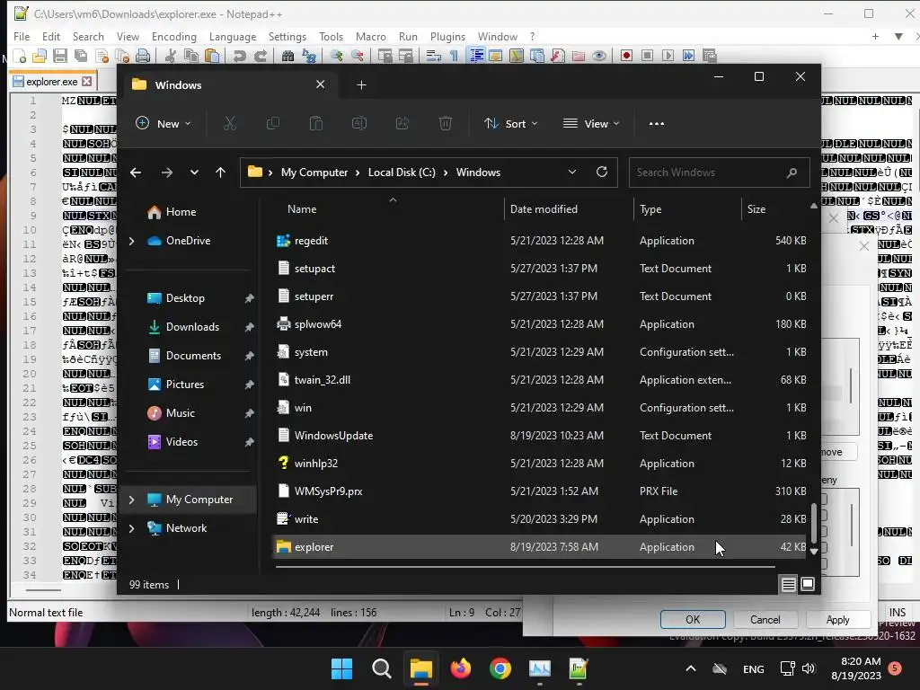Open Language menu in Notepad++
The height and width of the screenshot is (690, 920).
233,36
